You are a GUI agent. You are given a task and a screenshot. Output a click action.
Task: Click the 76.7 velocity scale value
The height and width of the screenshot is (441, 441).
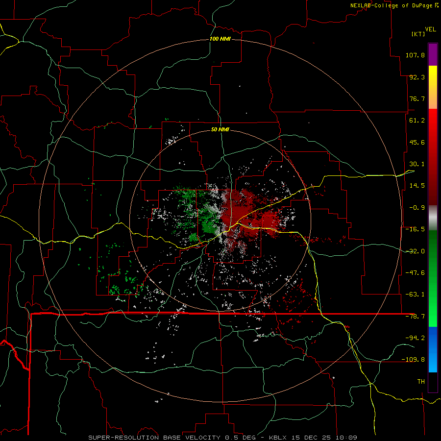pos(417,98)
